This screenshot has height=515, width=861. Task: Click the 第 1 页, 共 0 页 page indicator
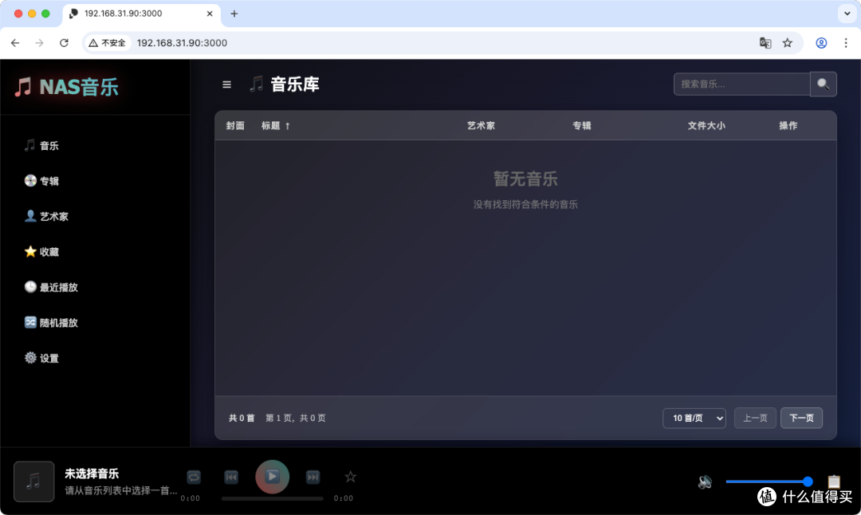[x=296, y=418]
